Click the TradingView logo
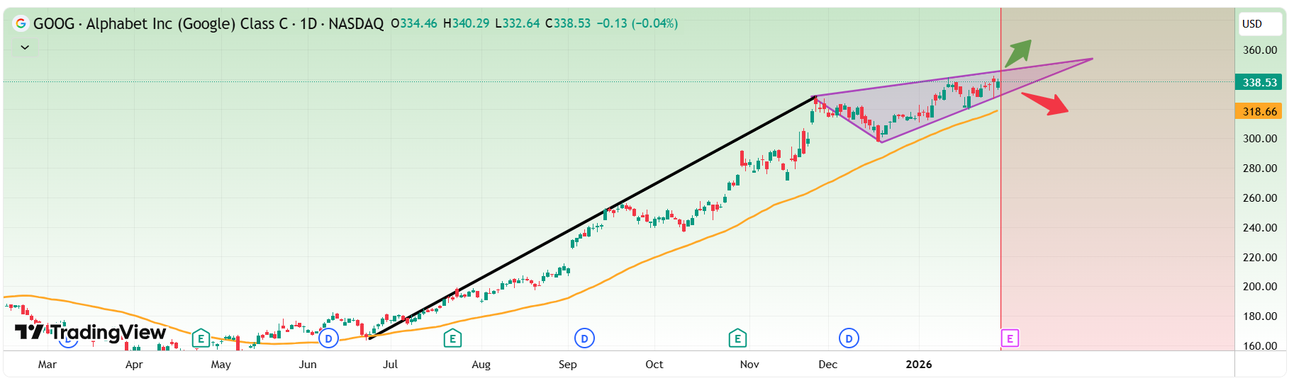The image size is (1294, 383). click(x=91, y=332)
